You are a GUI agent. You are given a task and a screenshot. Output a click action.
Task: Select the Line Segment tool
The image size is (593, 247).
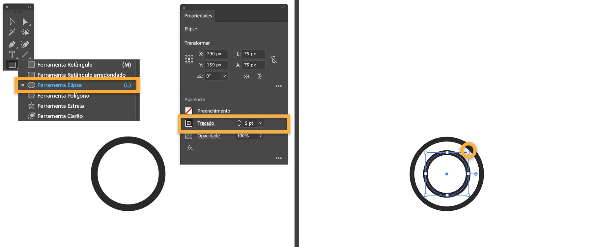[25, 54]
